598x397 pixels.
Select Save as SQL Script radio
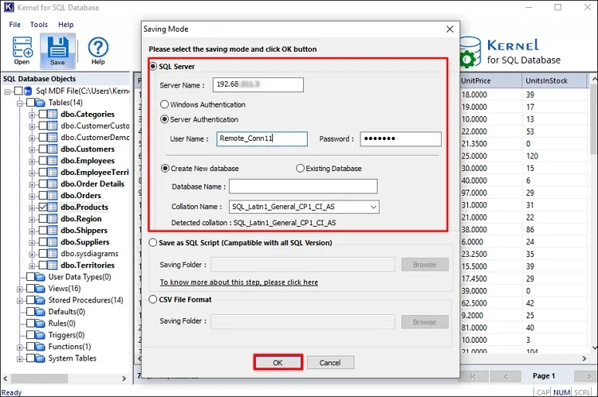coord(153,243)
